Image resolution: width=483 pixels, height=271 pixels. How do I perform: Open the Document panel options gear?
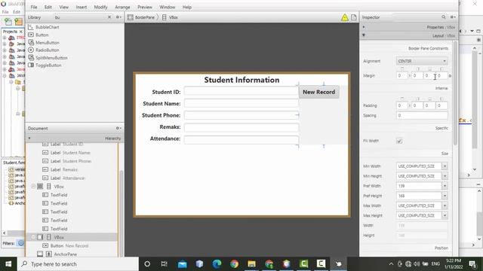(x=118, y=128)
